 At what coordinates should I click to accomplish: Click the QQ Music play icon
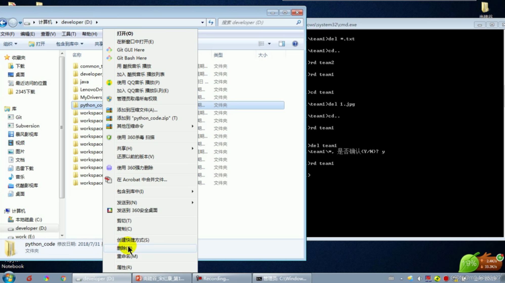tap(109, 83)
